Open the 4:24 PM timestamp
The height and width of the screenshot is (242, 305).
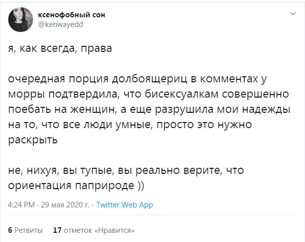tap(21, 205)
